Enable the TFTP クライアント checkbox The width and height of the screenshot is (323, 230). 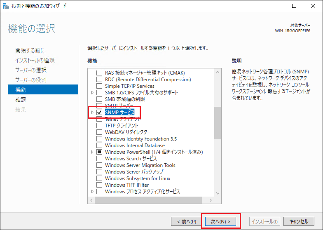point(99,125)
